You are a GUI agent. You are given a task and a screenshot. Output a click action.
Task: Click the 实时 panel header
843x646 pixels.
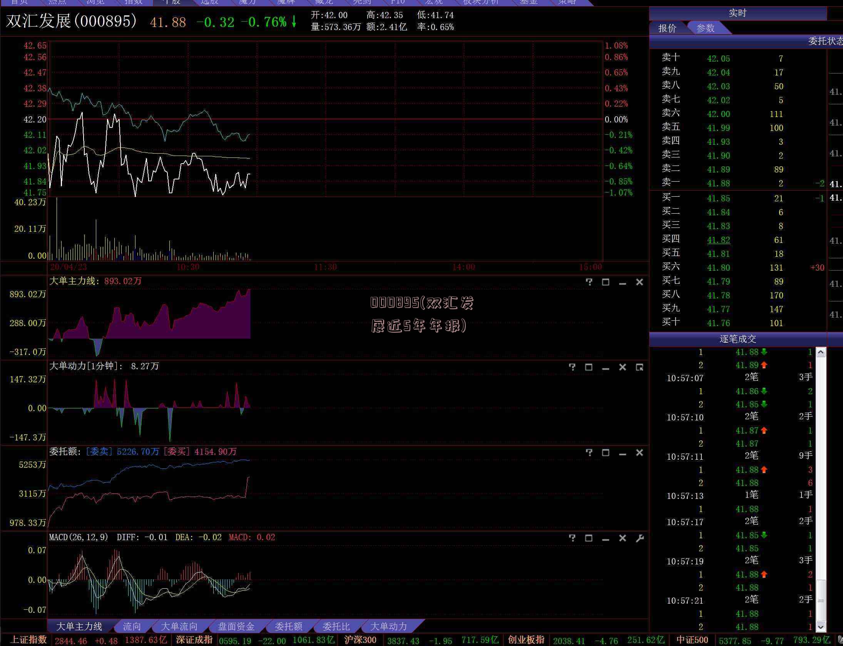[738, 13]
